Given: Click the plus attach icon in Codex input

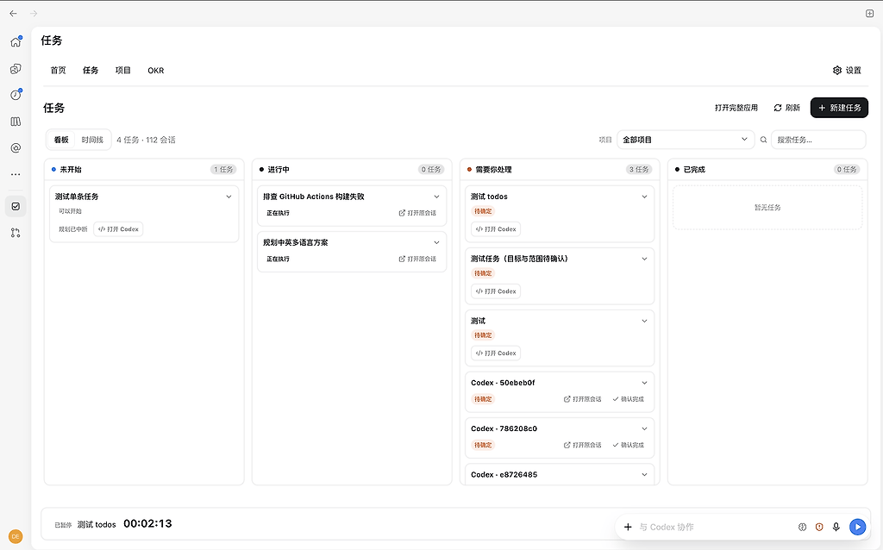Looking at the screenshot, I should pos(628,527).
